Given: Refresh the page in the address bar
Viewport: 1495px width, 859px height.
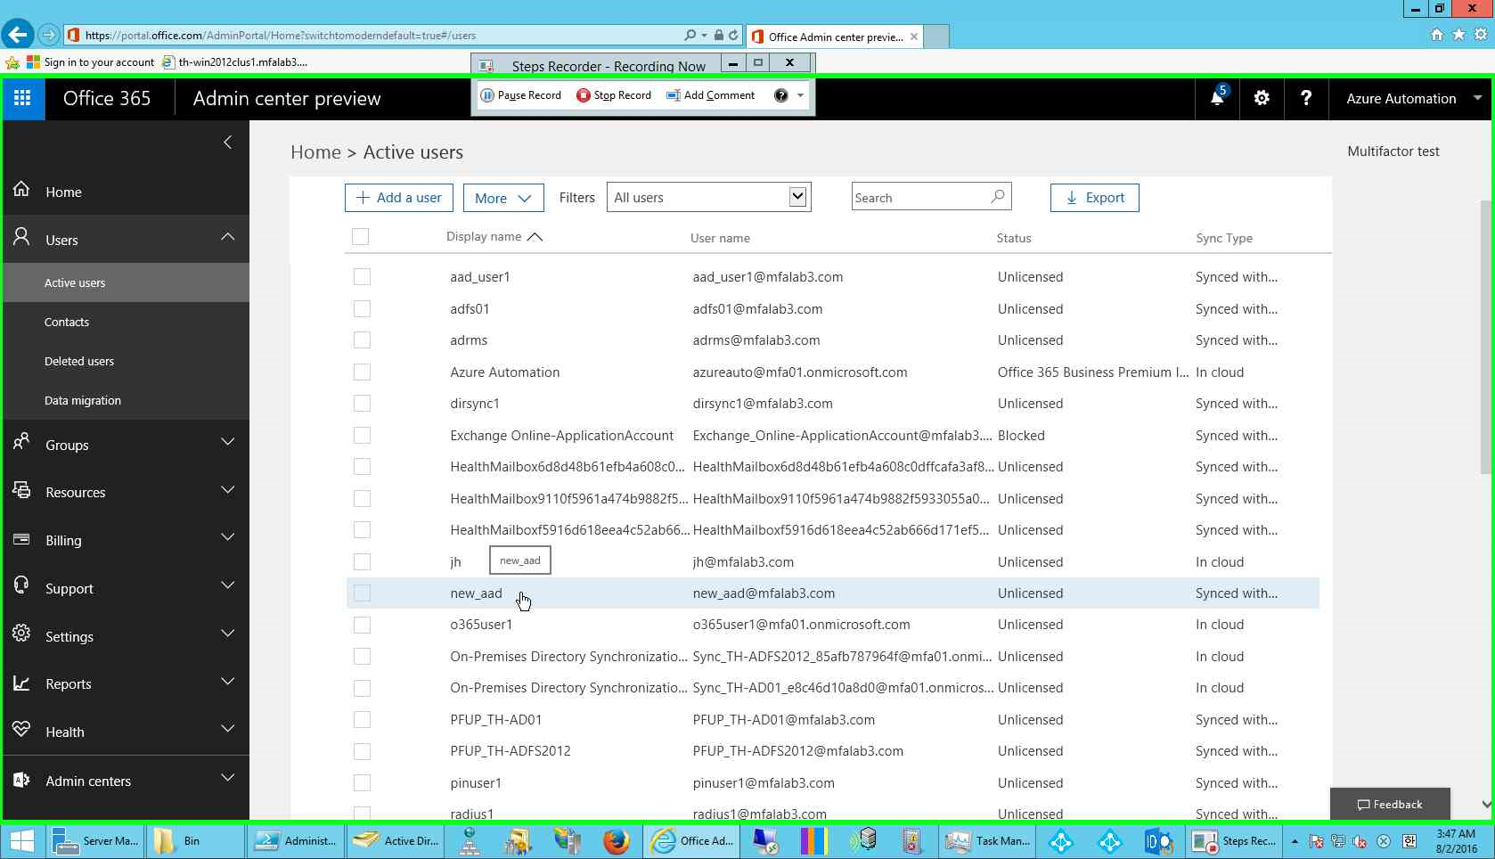Looking at the screenshot, I should coord(733,36).
